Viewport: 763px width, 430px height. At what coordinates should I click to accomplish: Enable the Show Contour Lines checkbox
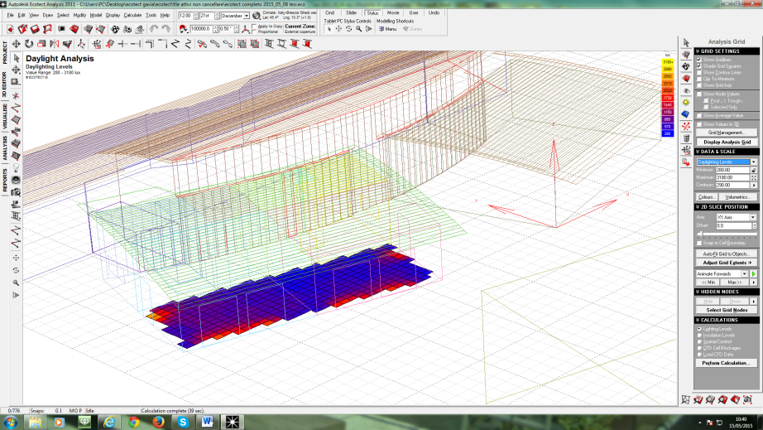pyautogui.click(x=698, y=72)
